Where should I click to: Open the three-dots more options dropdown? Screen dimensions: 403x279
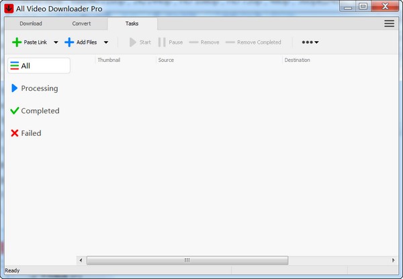coord(310,42)
